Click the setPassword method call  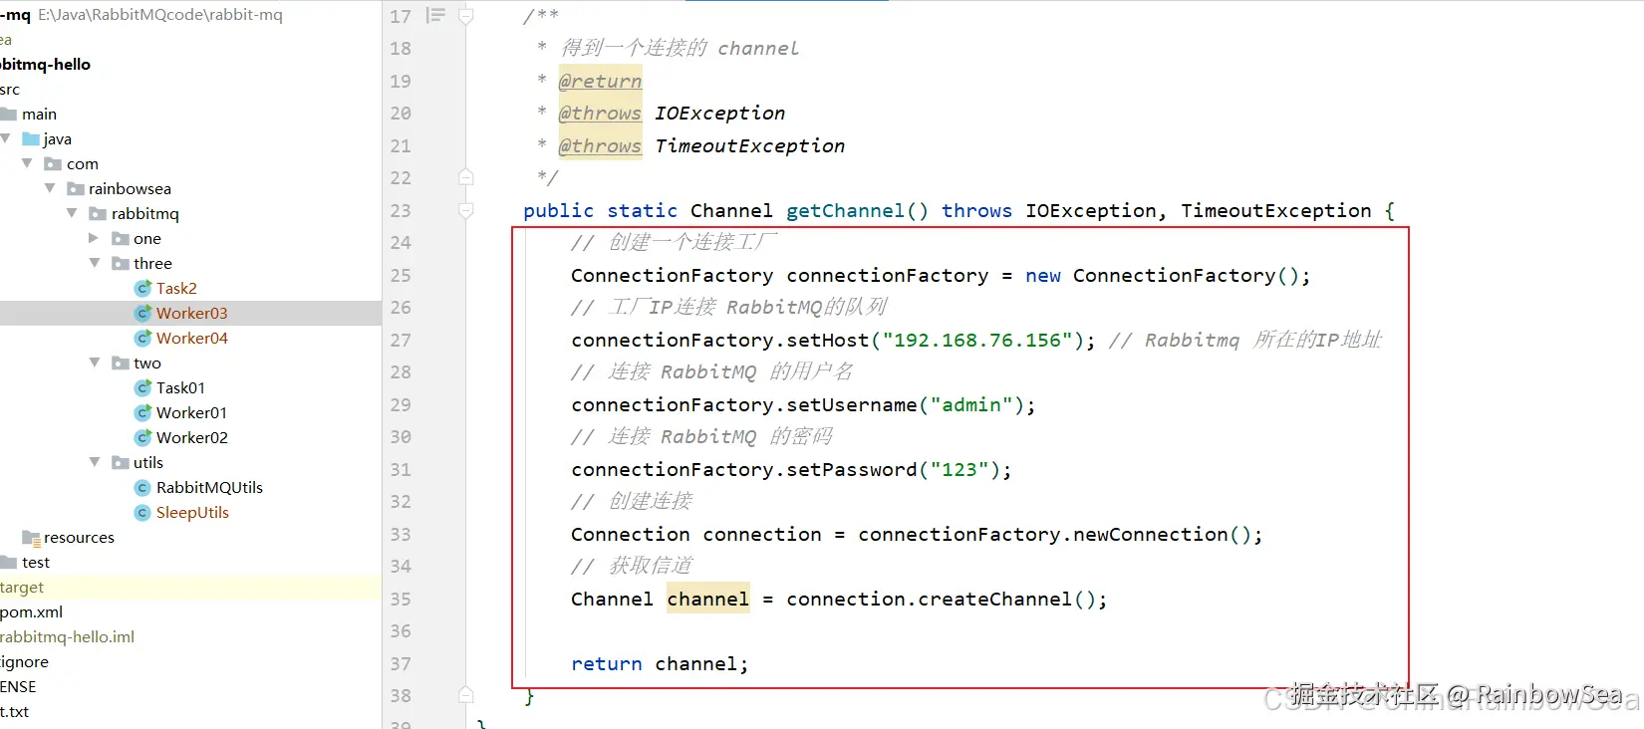click(852, 470)
